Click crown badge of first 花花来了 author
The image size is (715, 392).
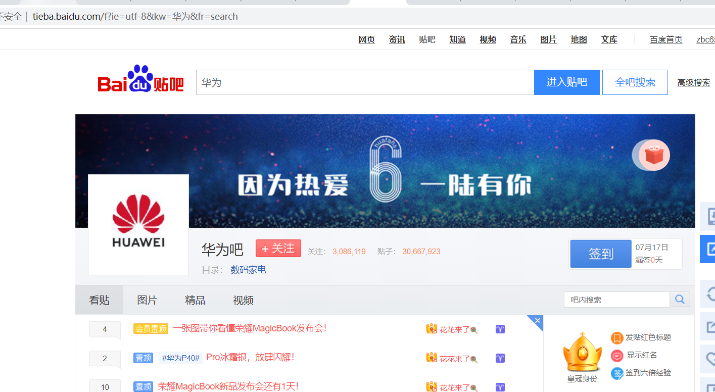pyautogui.click(x=431, y=329)
